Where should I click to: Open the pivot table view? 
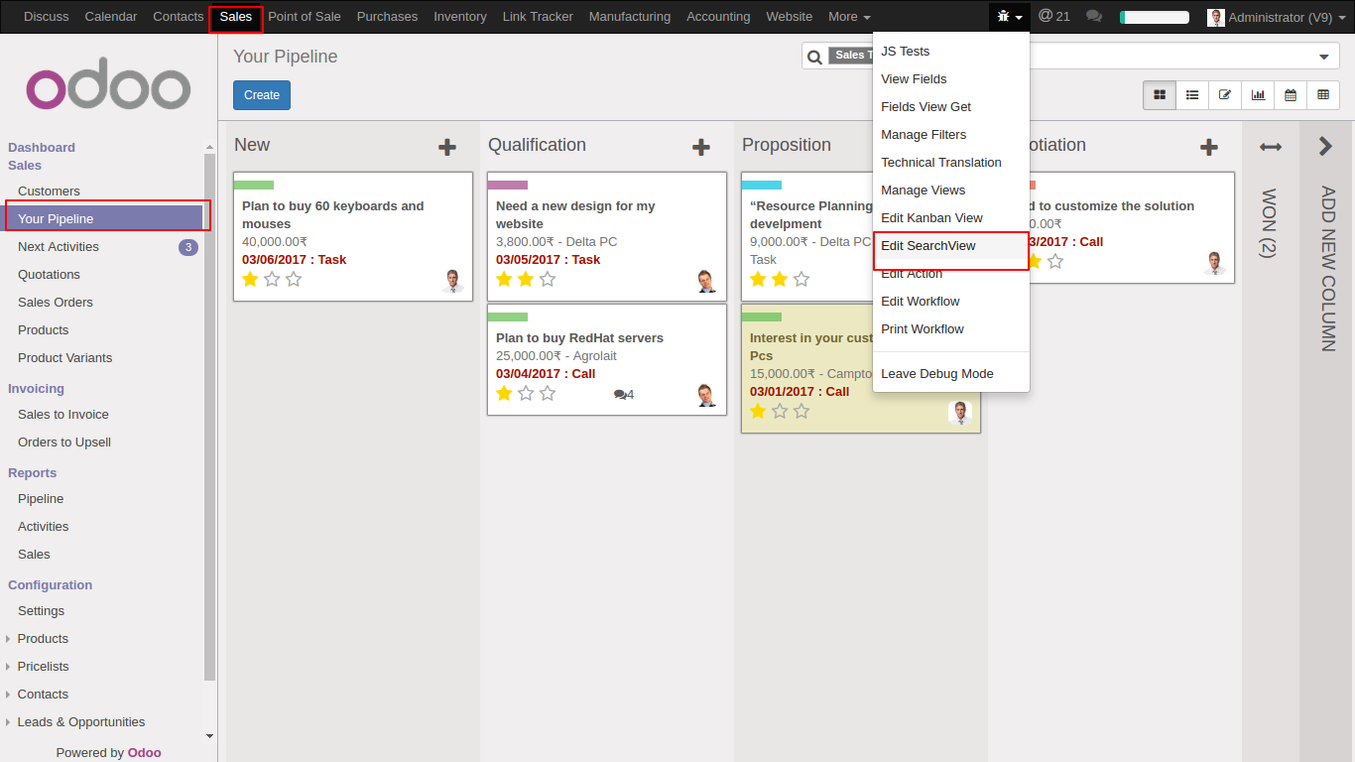pyautogui.click(x=1323, y=94)
